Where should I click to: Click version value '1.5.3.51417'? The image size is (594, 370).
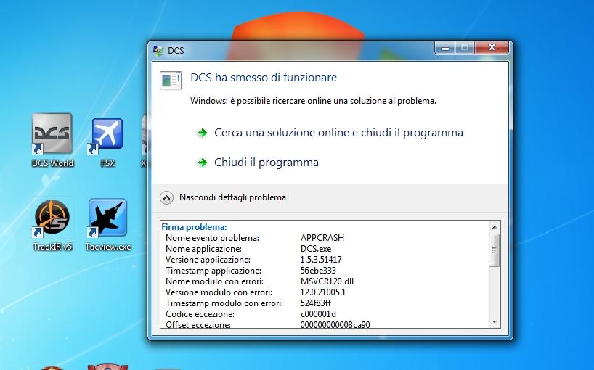(321, 260)
